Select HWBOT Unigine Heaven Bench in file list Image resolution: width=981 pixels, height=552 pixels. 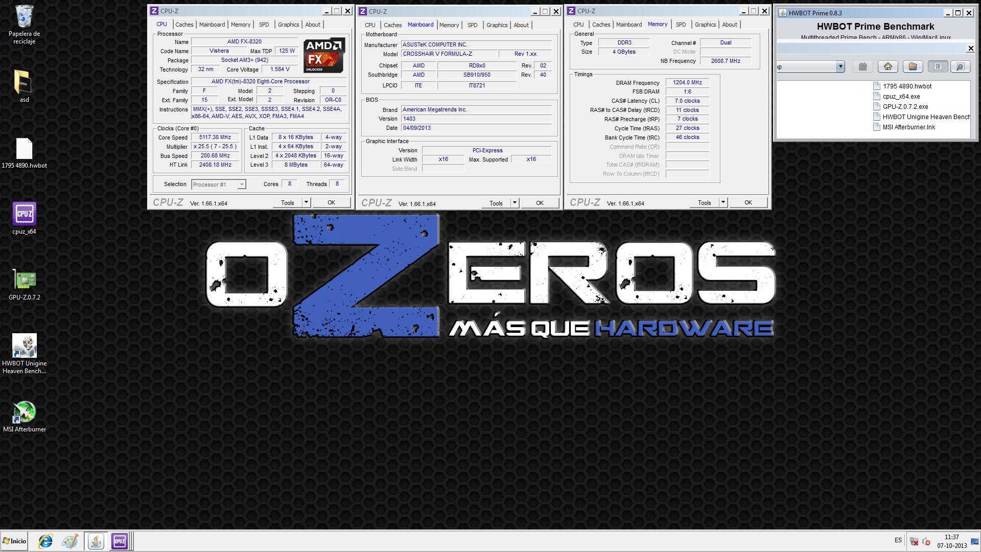(922, 117)
